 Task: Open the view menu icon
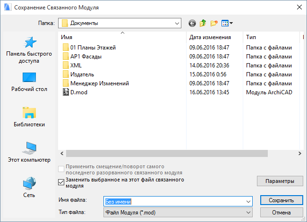pos(227,23)
